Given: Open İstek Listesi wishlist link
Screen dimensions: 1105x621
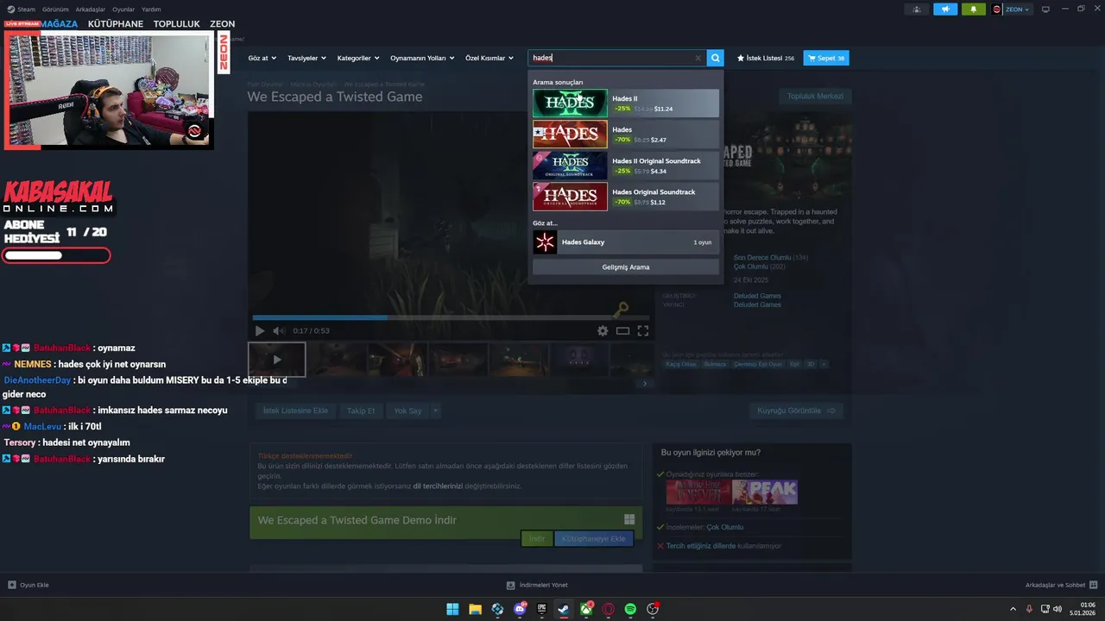Looking at the screenshot, I should tap(765, 58).
